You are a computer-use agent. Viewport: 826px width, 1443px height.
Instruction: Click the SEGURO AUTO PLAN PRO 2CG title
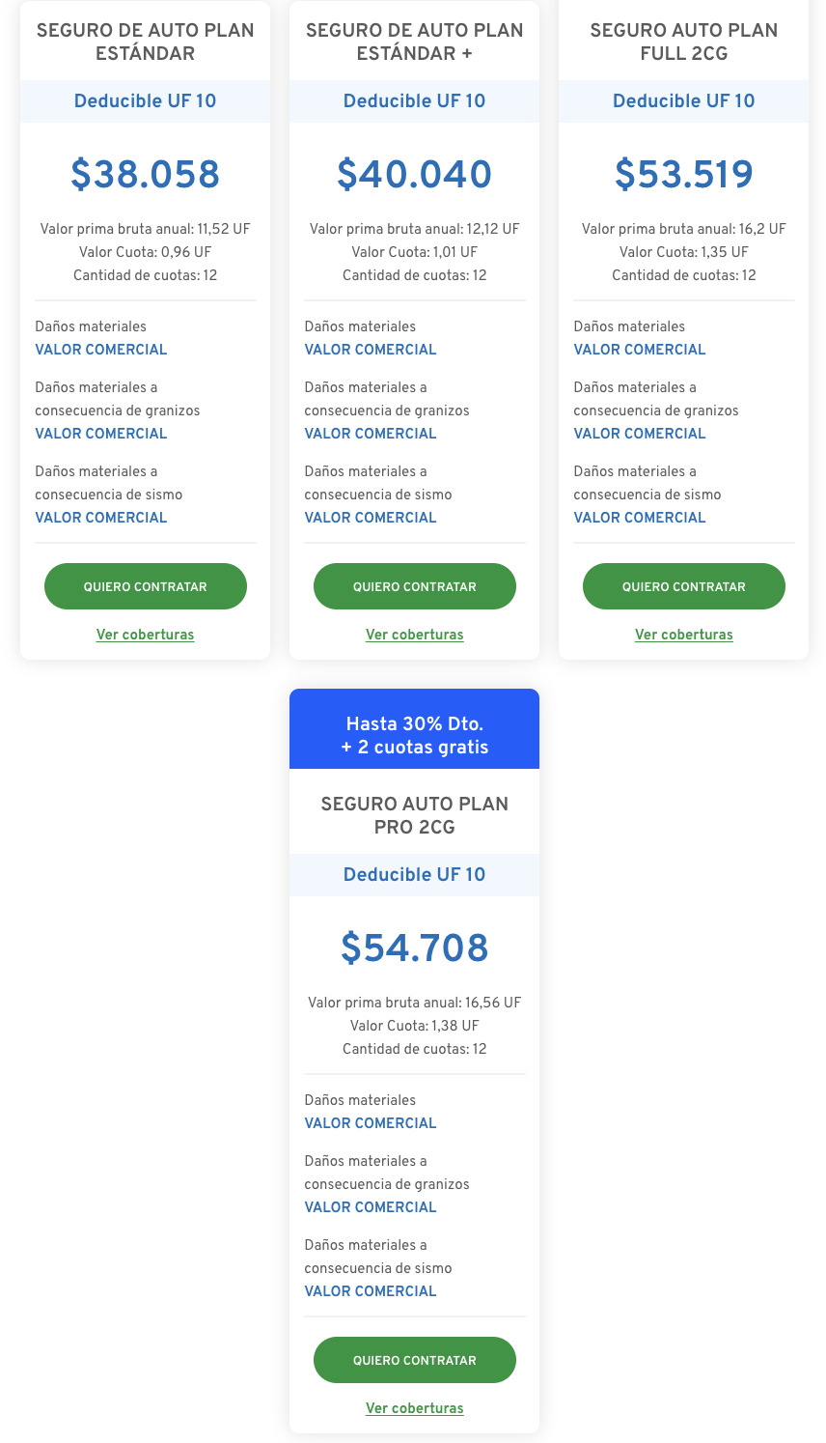[414, 815]
